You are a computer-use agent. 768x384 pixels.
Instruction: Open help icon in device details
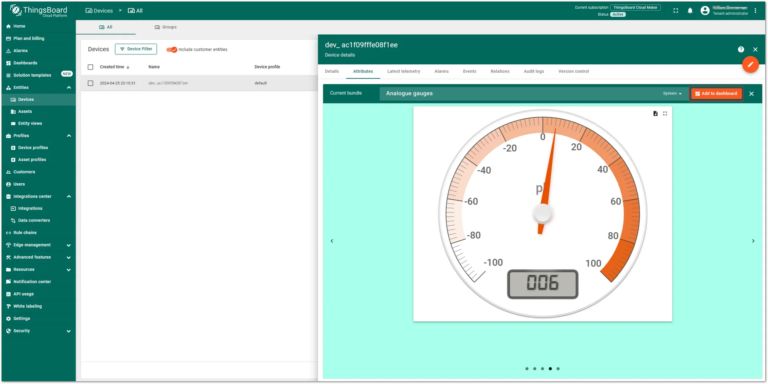point(741,50)
